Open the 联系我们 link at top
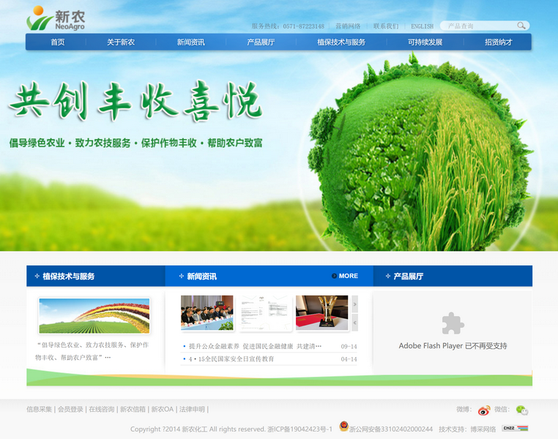558x439 pixels. pos(386,26)
